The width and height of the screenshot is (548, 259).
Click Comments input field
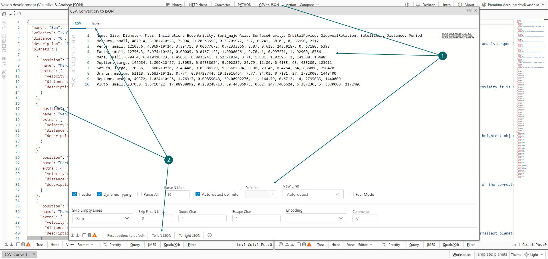pyautogui.click(x=365, y=218)
